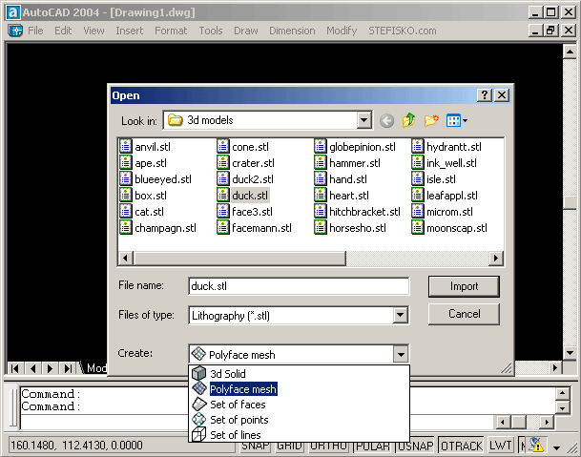Collapse the Create dropdown arrow
This screenshot has height=457, width=581.
[401, 354]
